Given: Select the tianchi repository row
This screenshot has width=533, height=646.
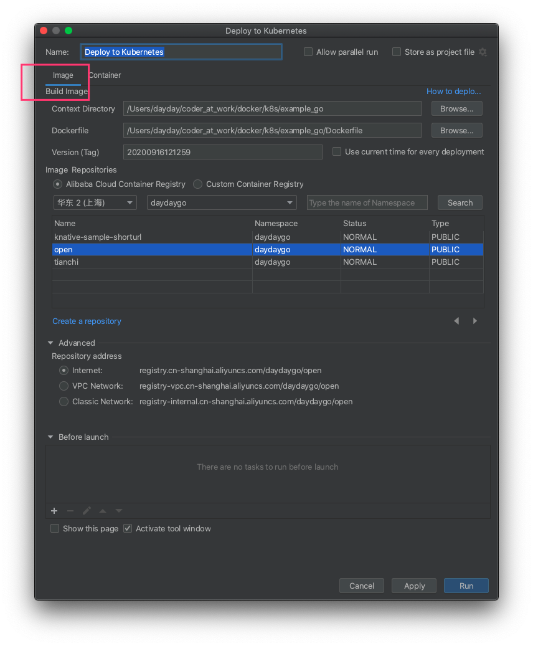Looking at the screenshot, I should [x=268, y=262].
